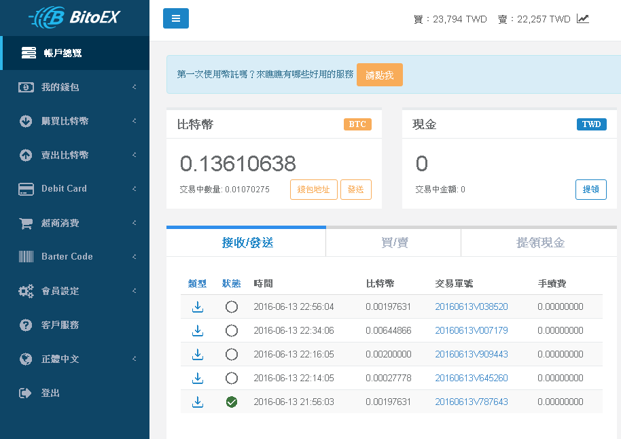This screenshot has height=439, width=621.
Task: Click the 我的錢包 wallet icon
Action: pos(26,87)
